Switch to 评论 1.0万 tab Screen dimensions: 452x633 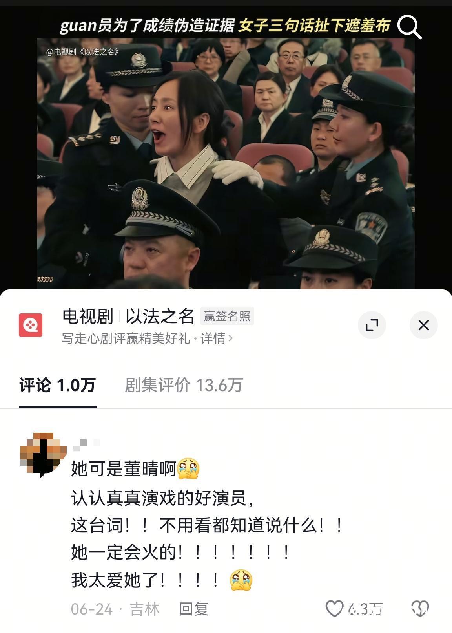pyautogui.click(x=58, y=385)
